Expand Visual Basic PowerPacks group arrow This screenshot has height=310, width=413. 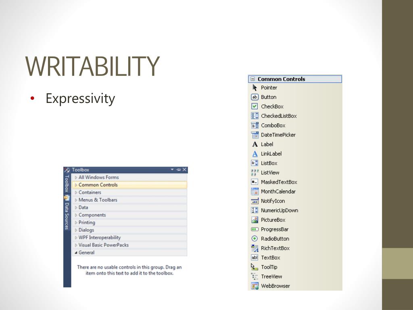click(76, 245)
